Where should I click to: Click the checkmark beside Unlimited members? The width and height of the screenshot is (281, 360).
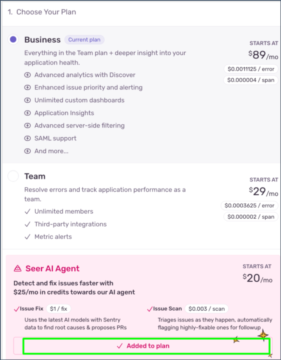(x=27, y=211)
